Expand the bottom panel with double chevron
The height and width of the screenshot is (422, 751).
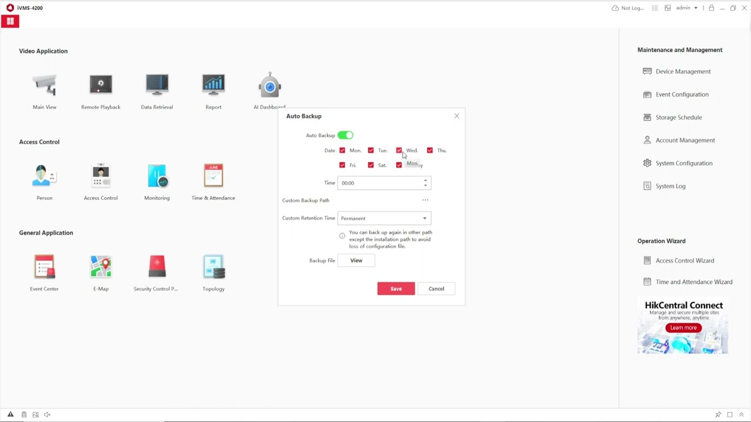tap(742, 414)
